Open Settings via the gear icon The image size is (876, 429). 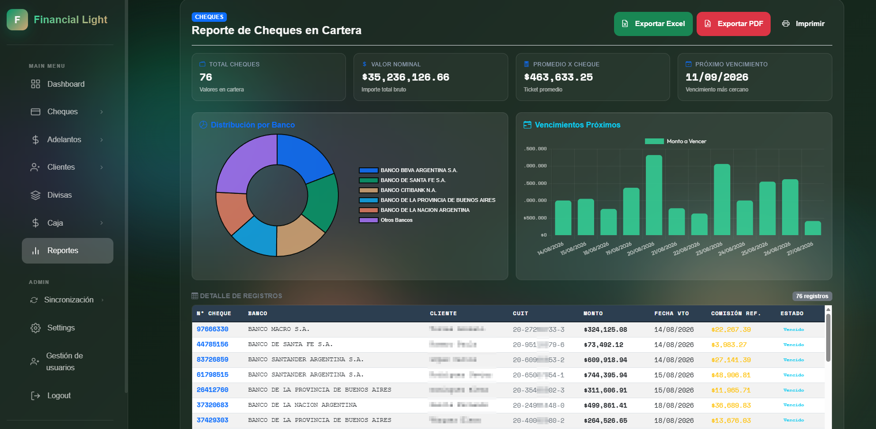[36, 328]
